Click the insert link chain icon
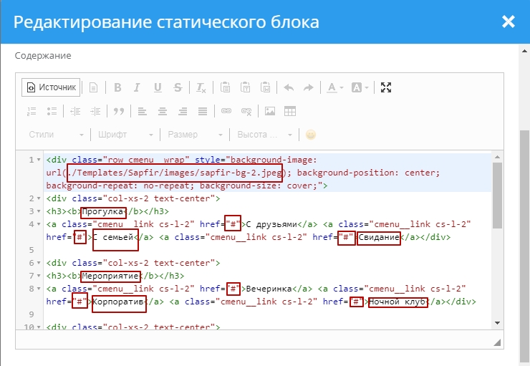Screen dimensions: 530x366 pyautogui.click(x=226, y=111)
